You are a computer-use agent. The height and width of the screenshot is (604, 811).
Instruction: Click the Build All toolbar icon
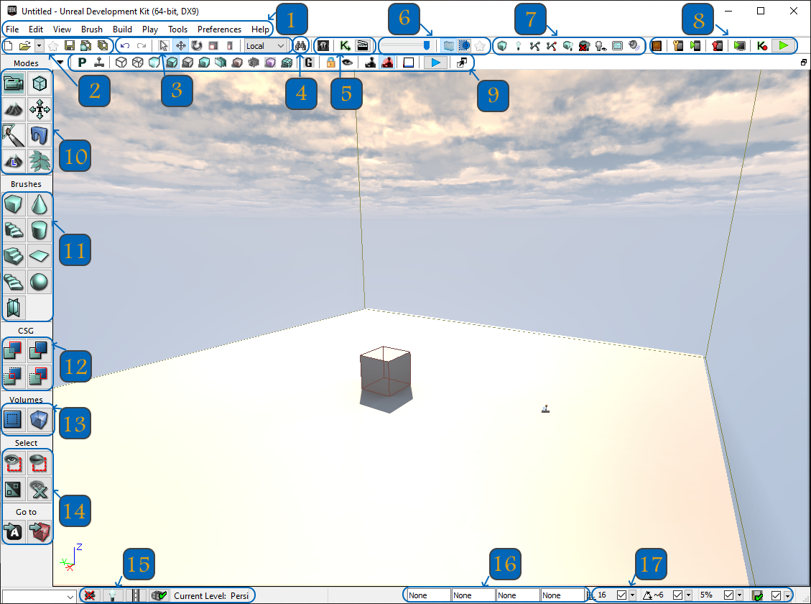[567, 45]
